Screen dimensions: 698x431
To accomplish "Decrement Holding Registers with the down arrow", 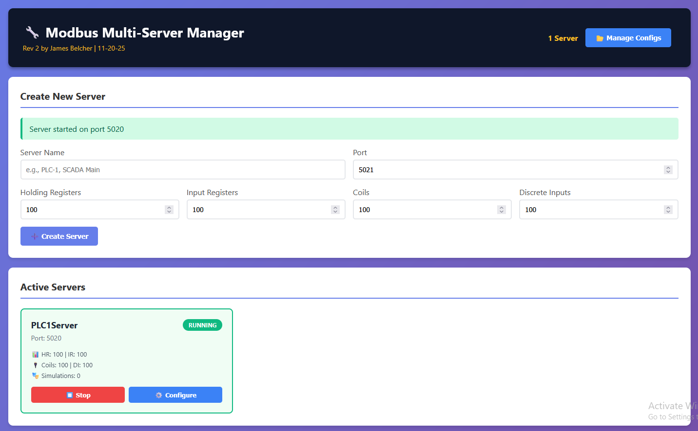I will tap(169, 212).
